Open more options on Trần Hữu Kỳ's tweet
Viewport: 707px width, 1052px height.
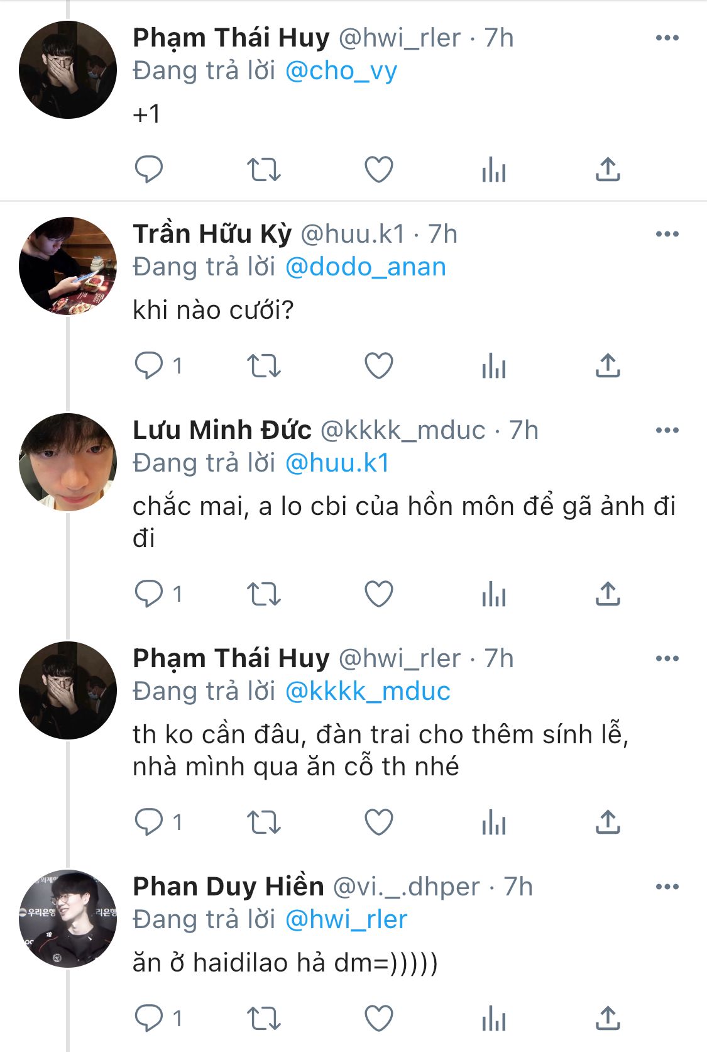(667, 235)
